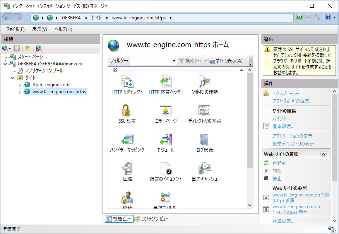Viewport: 339px width, 234px height.
Task: Switch to the コンテンツ ビュー tab
Action: click(x=151, y=219)
